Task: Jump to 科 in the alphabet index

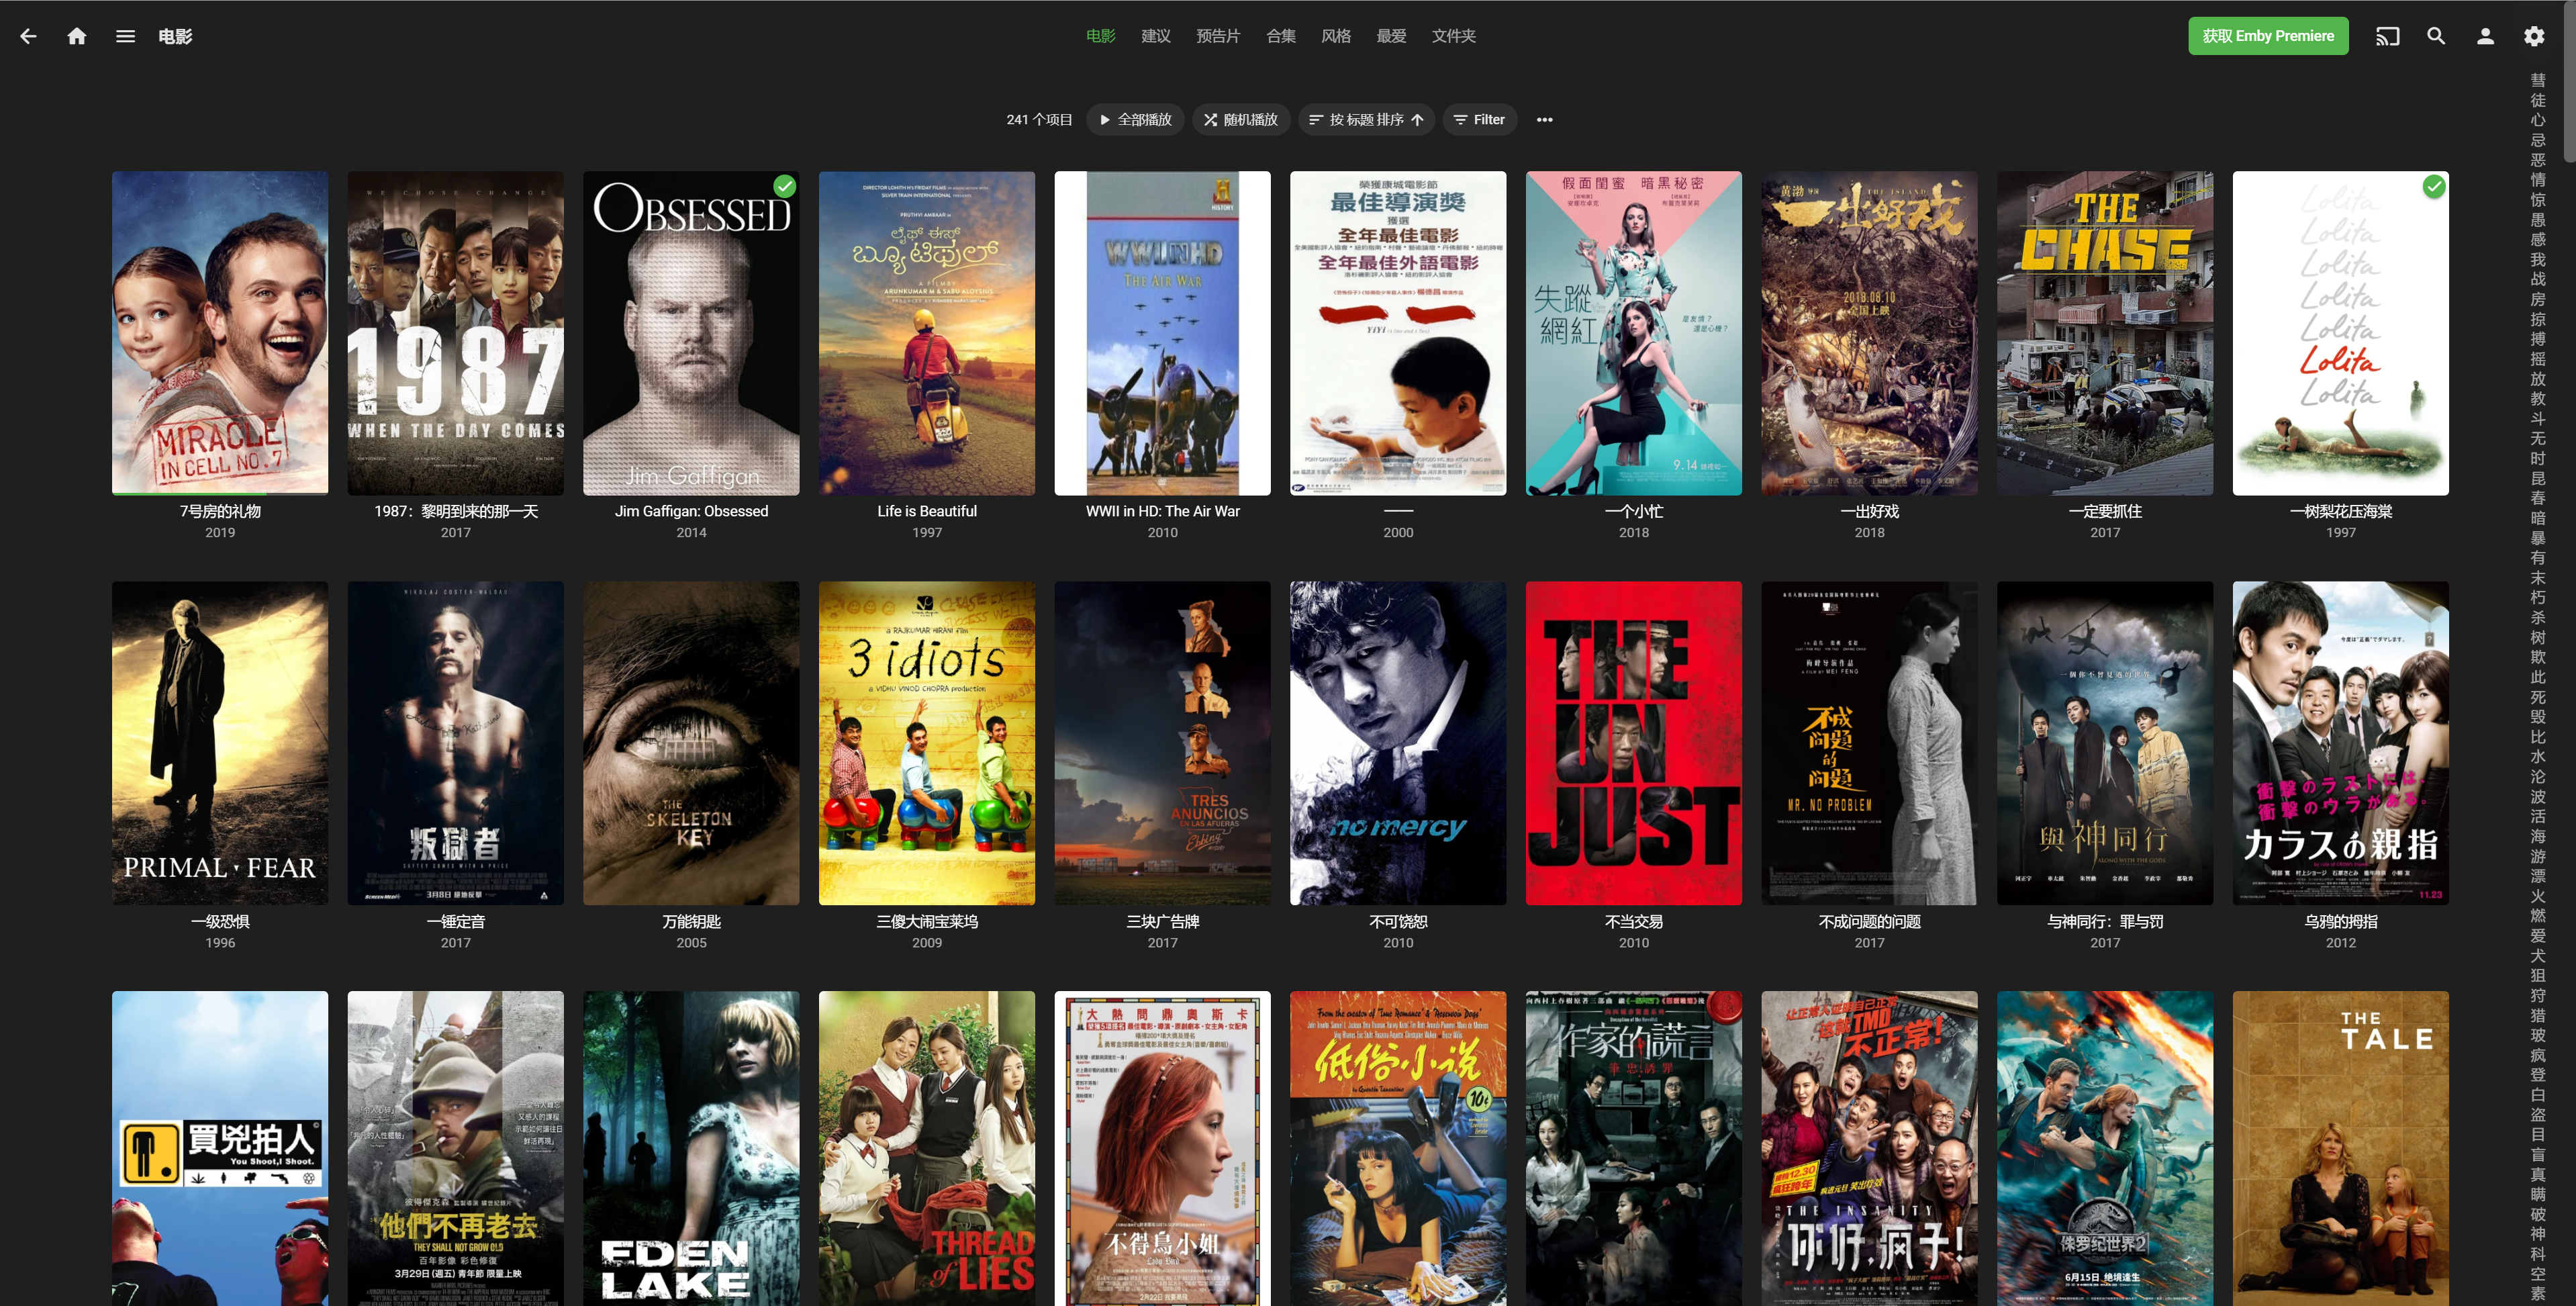Action: coord(2538,1254)
